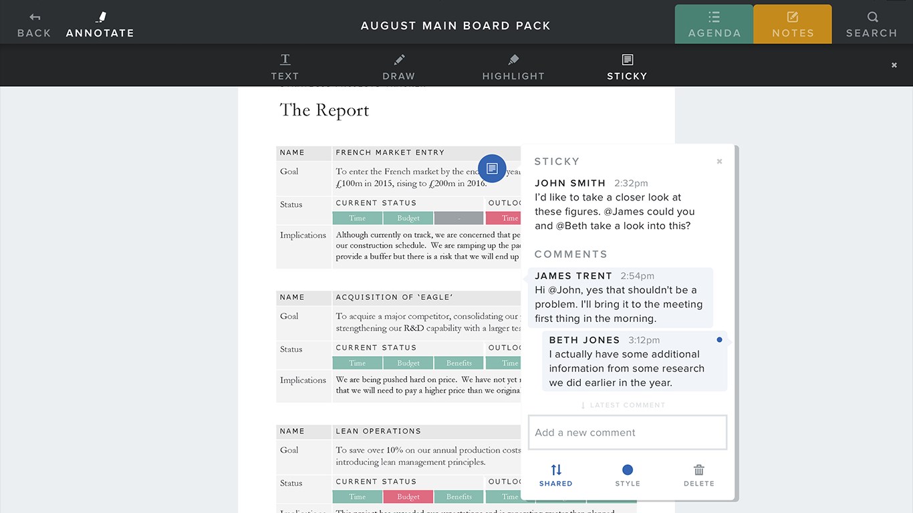Close the Sticky popup panel

click(719, 161)
